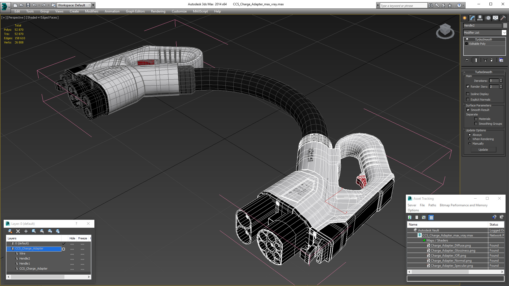Toggle Smooth Result checkbox in TurboSmooth
Viewport: 509px width, 286px height.
click(468, 110)
